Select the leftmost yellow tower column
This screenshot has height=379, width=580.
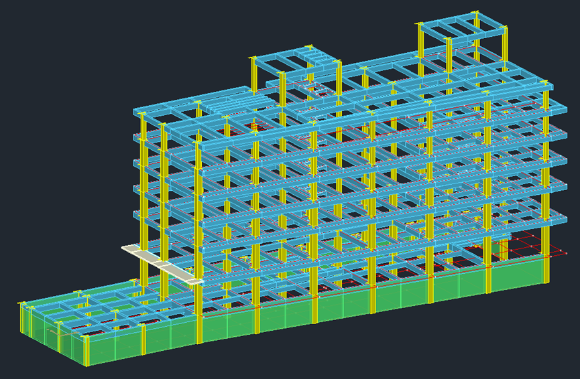143,201
